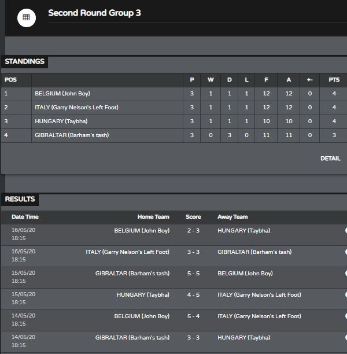Click the +- goal difference header

click(310, 80)
